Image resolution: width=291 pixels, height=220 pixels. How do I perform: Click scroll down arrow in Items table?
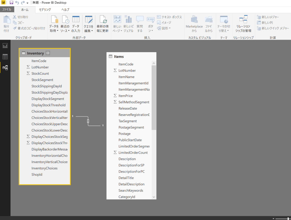coord(154,197)
